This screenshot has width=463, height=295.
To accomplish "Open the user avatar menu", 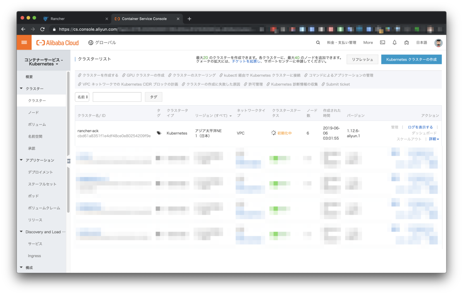I will 438,43.
